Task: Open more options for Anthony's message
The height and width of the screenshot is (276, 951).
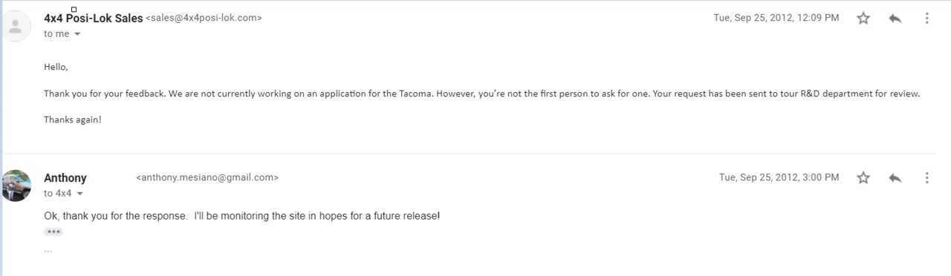Action: (926, 178)
